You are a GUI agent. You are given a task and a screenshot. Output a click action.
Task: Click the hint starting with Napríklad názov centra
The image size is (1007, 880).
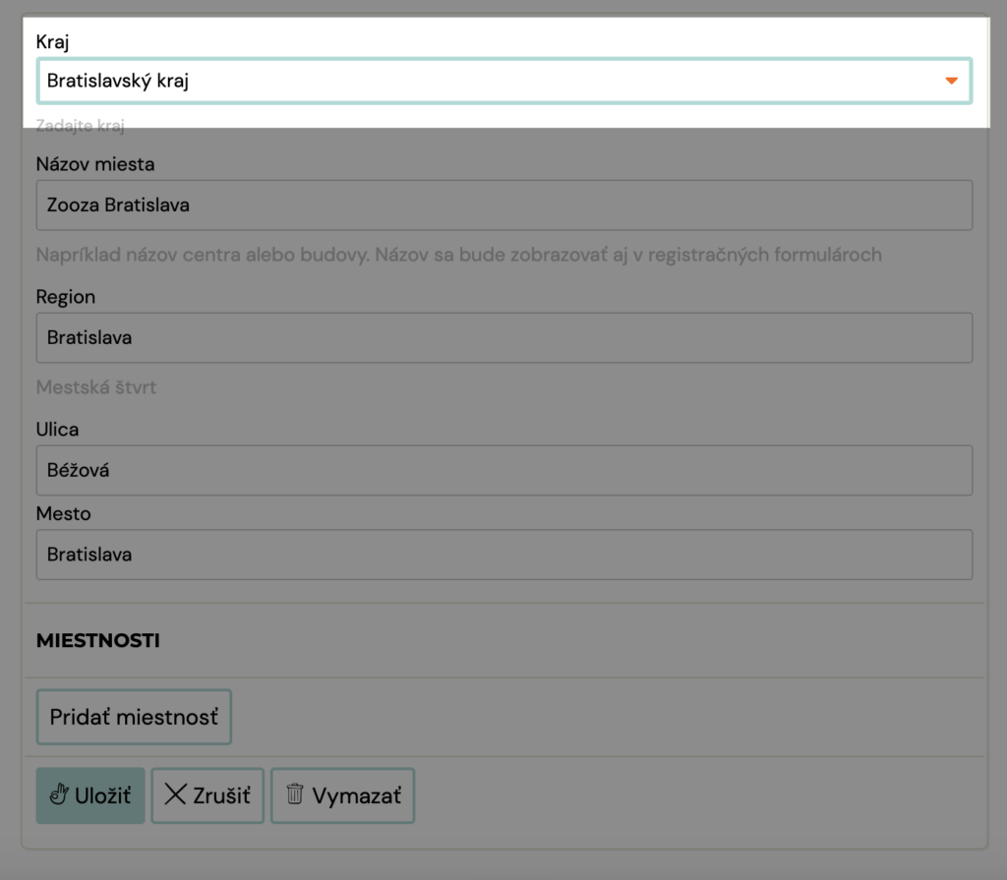459,255
